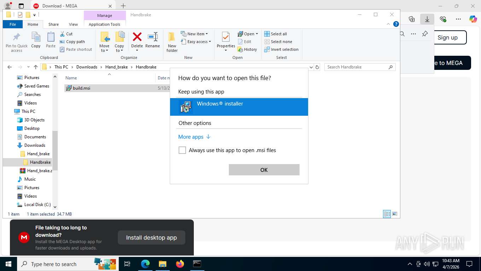481x271 pixels.
Task: Open the New item dropdown
Action: click(x=194, y=34)
